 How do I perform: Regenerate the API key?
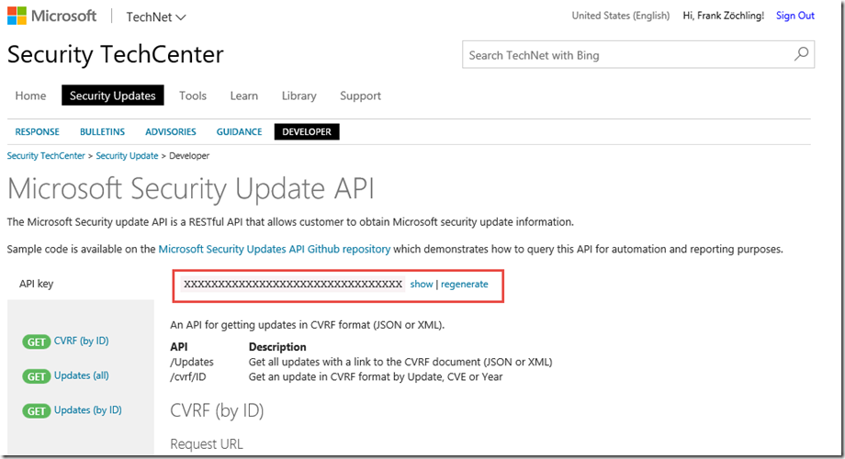(465, 285)
